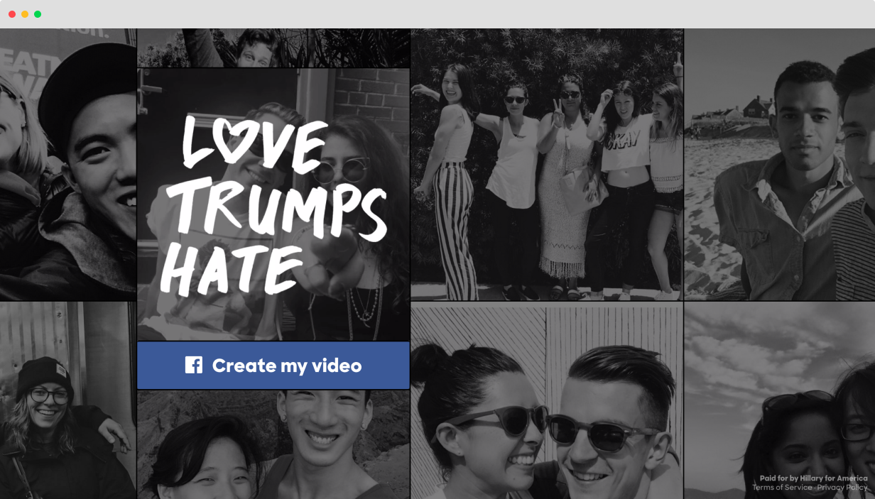Open the Terms of Service link

point(782,488)
